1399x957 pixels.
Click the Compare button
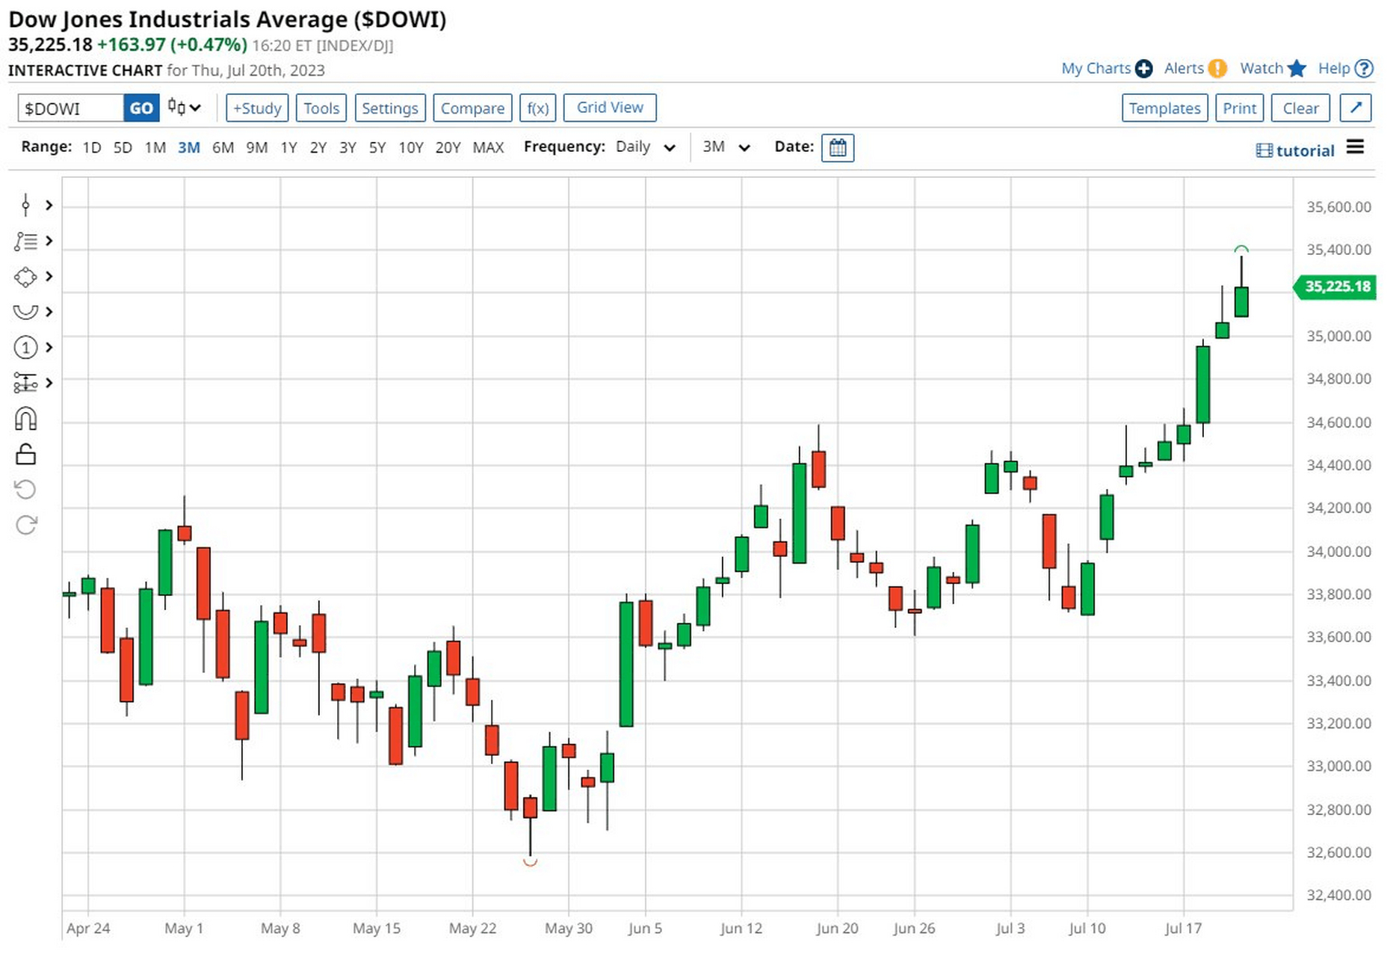click(x=472, y=108)
